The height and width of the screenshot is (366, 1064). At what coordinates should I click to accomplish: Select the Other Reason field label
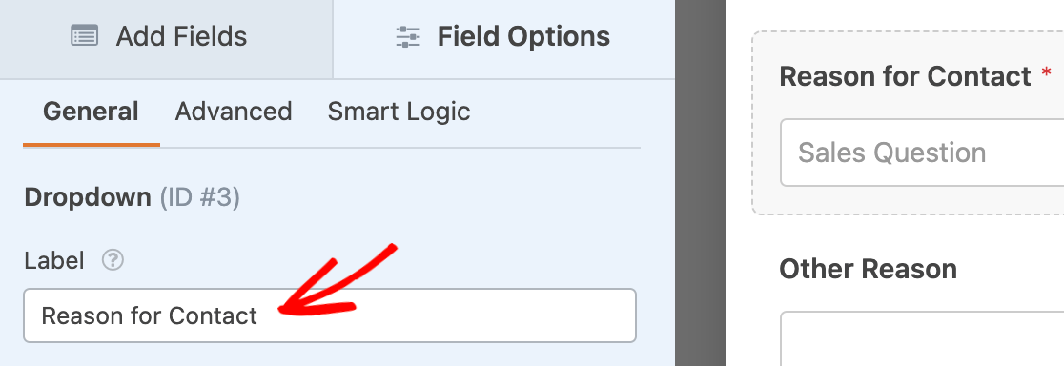click(868, 269)
